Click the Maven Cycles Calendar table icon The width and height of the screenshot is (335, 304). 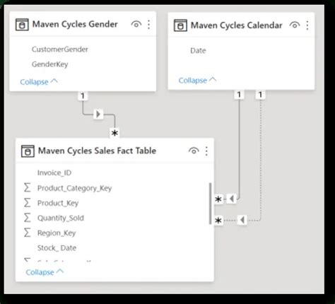tap(180, 25)
